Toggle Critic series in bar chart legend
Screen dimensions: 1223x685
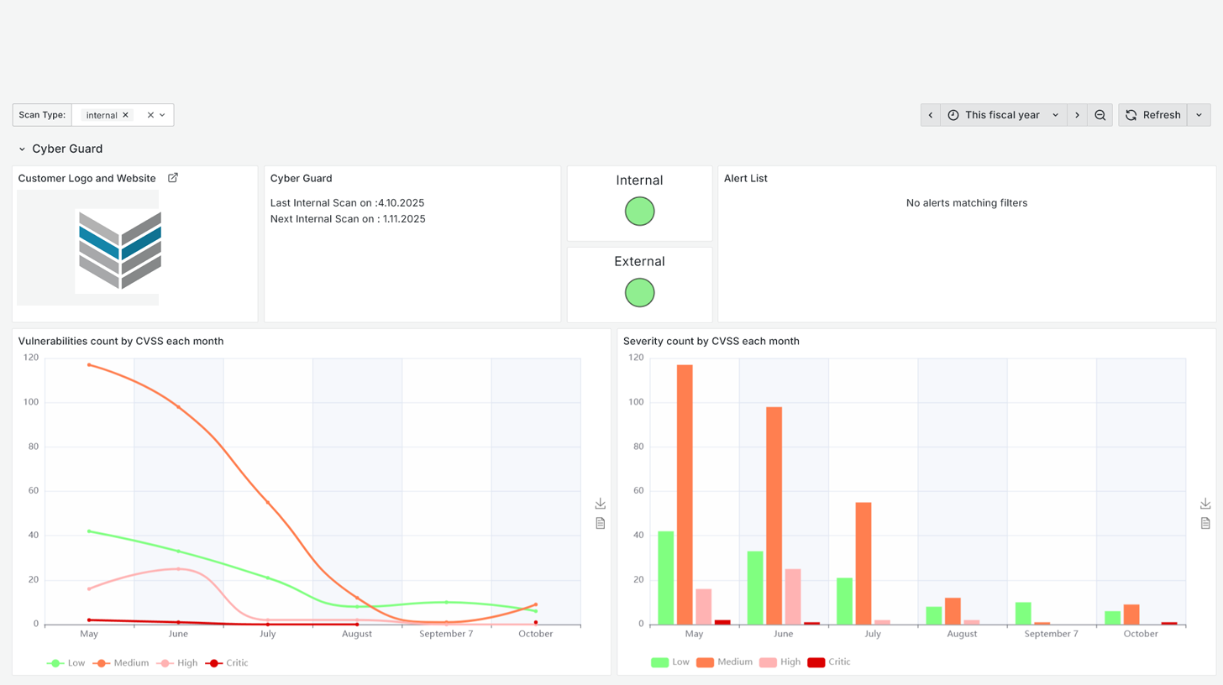tap(829, 662)
